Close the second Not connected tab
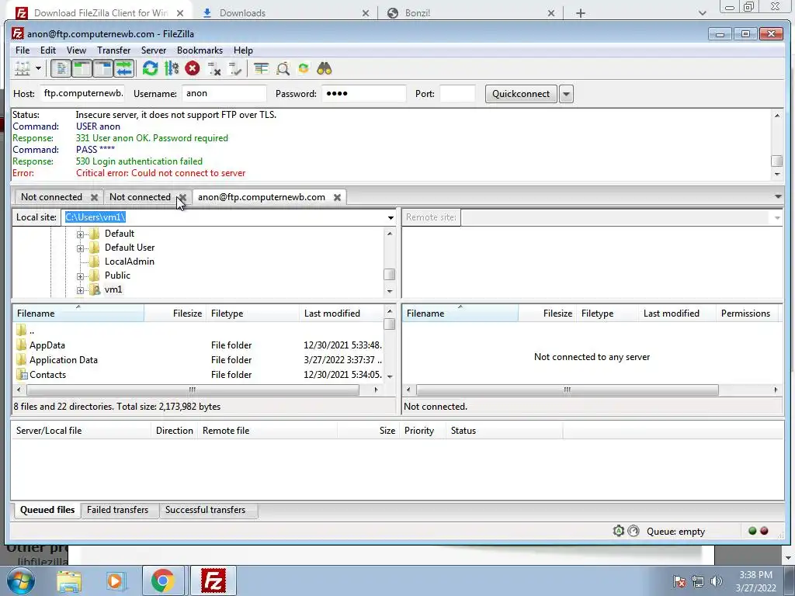The width and height of the screenshot is (795, 596). [183, 197]
